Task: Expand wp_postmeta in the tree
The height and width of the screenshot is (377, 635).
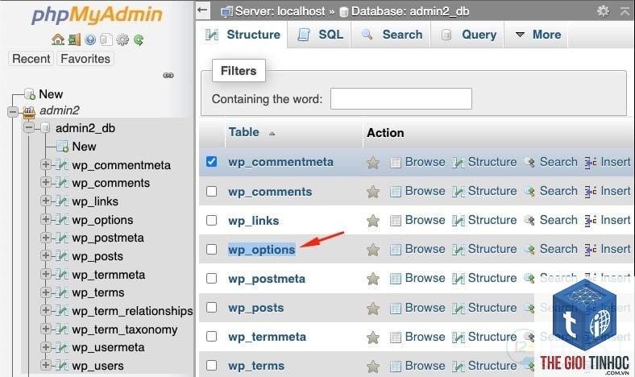Action: (45, 238)
